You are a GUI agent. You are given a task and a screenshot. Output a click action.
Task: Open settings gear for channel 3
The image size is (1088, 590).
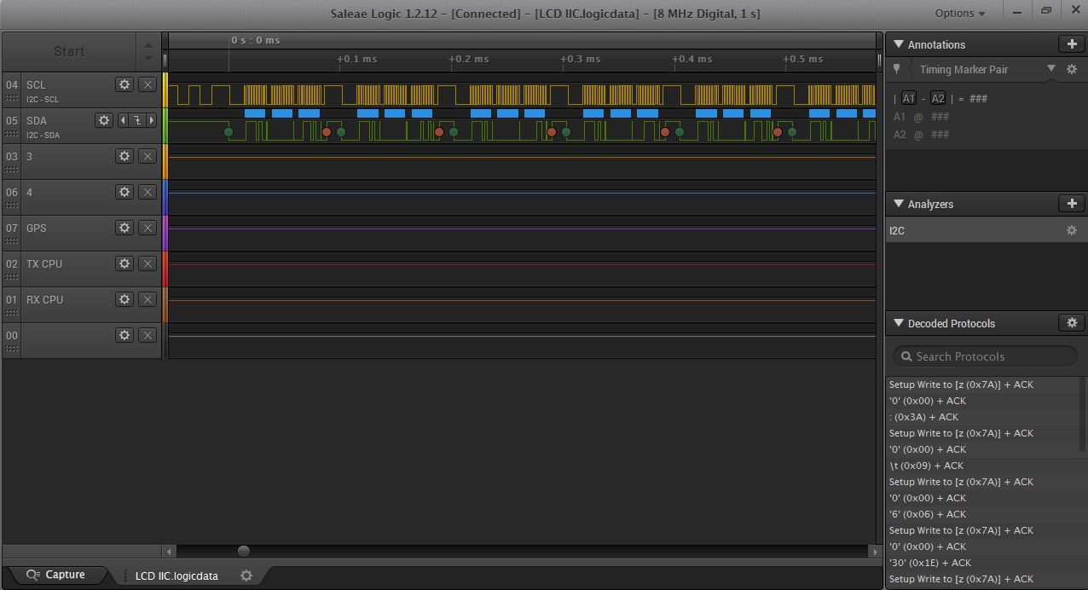point(124,156)
